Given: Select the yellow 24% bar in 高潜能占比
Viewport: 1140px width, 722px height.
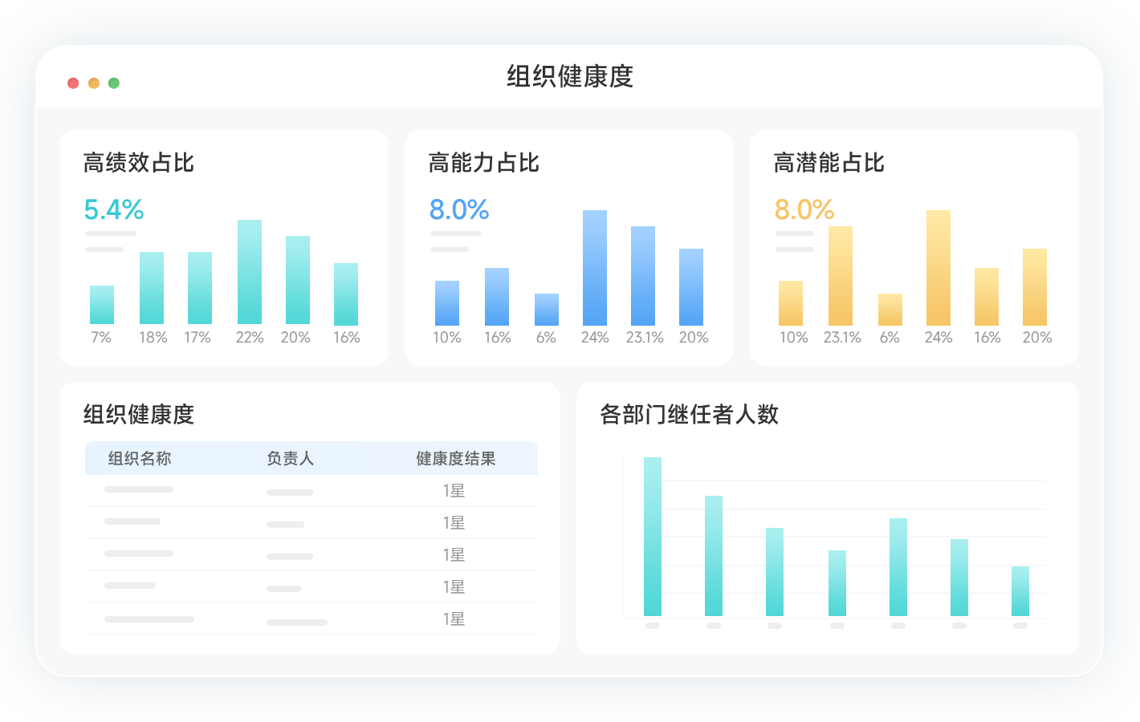Looking at the screenshot, I should 938,268.
